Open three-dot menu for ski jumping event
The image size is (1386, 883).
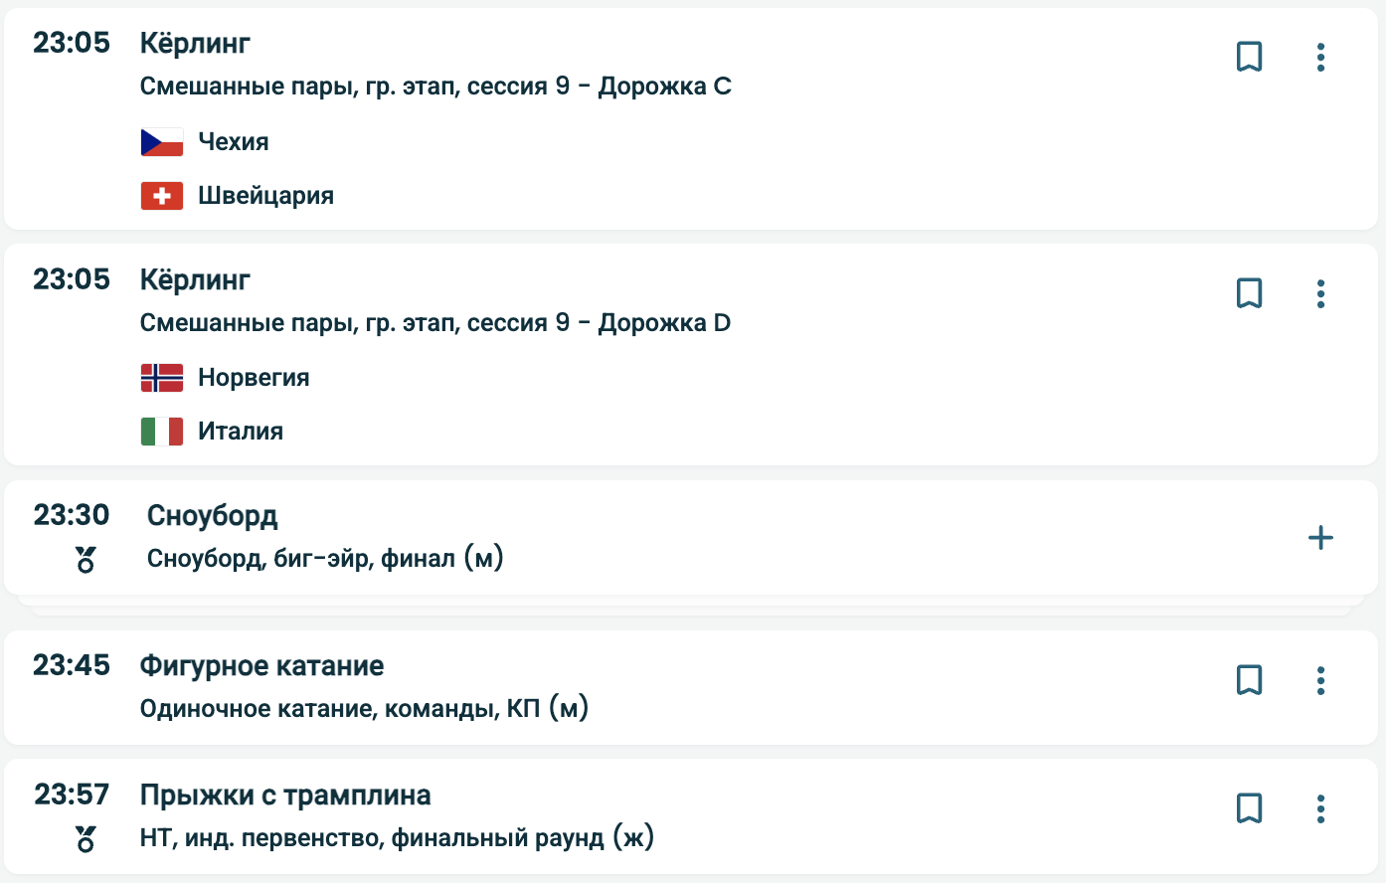pos(1320,808)
